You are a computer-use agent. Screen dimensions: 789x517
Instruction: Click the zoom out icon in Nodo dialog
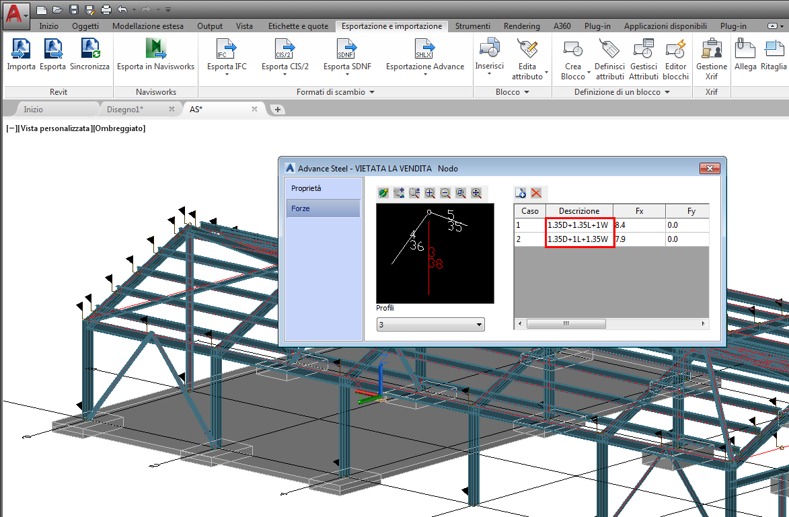tap(445, 193)
